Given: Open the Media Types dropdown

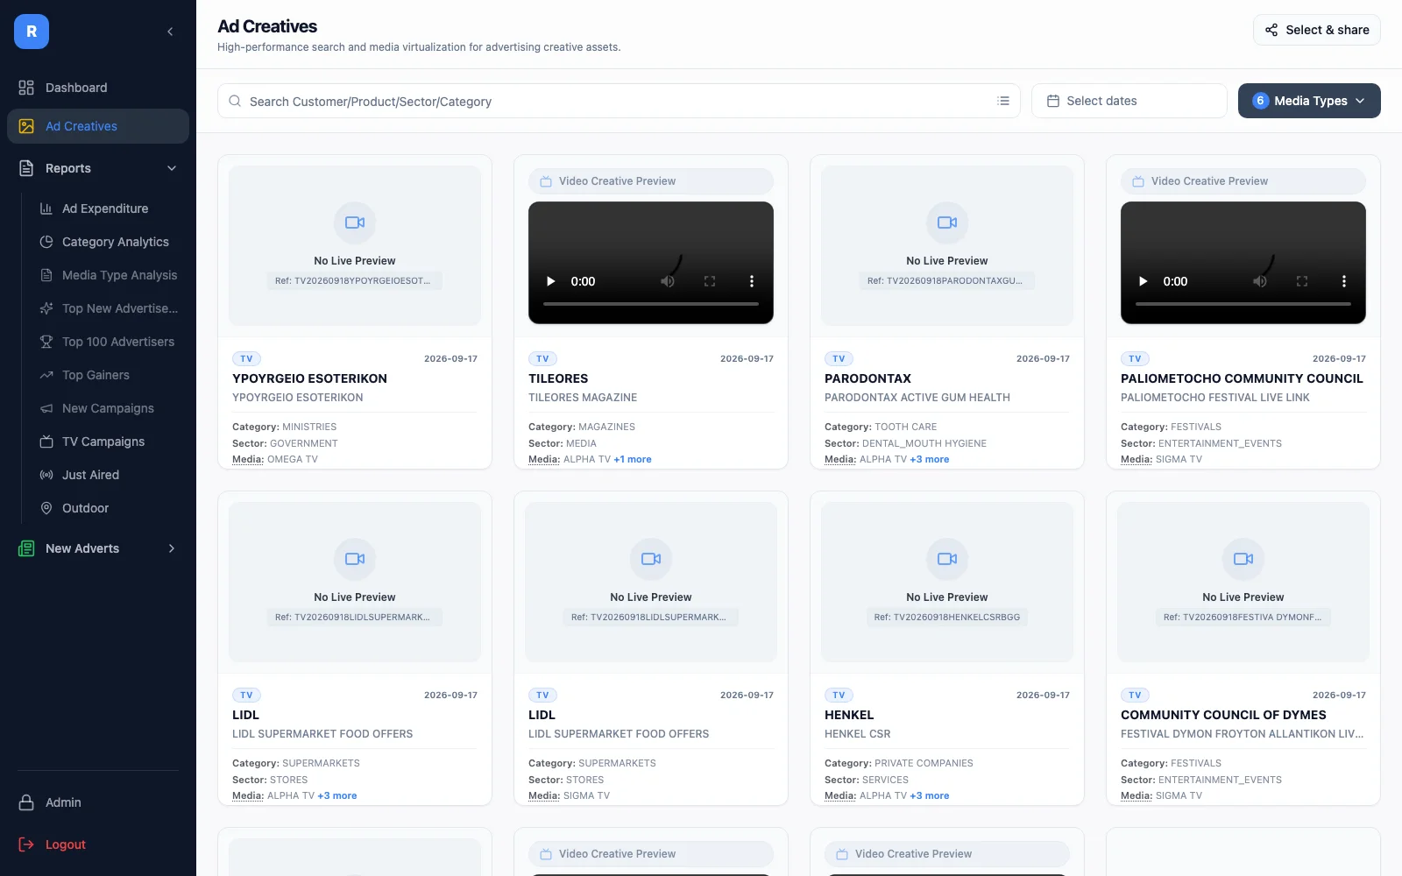Looking at the screenshot, I should [x=1309, y=101].
